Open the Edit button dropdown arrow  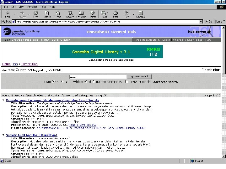133,14
